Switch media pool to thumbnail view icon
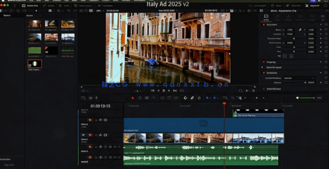The width and height of the screenshot is (329, 169). point(50,11)
